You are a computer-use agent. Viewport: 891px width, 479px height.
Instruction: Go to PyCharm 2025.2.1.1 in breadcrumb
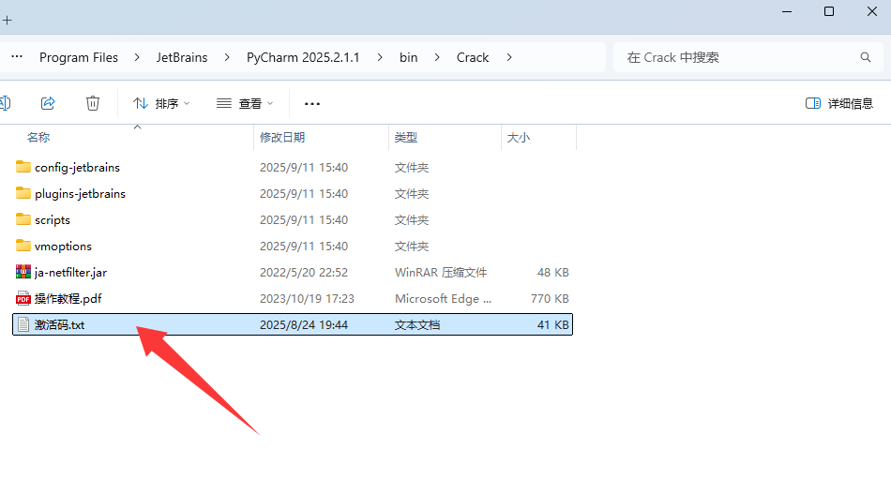pos(303,57)
